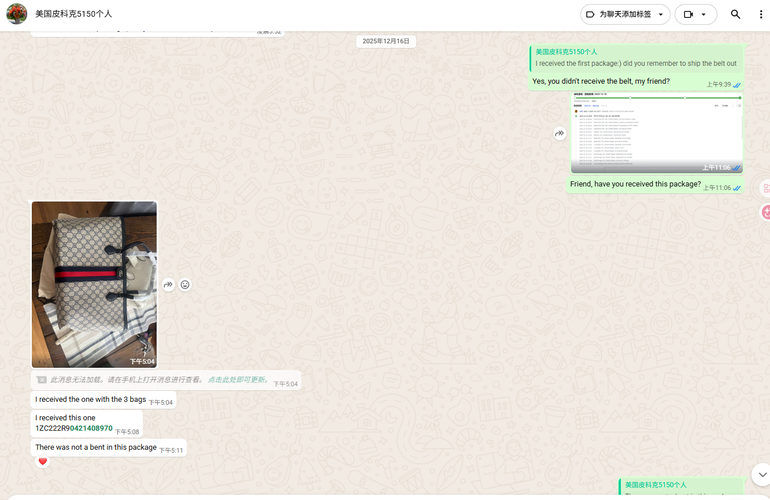Click the pink grid icon on right edge
The width and height of the screenshot is (770, 500).
point(765,188)
